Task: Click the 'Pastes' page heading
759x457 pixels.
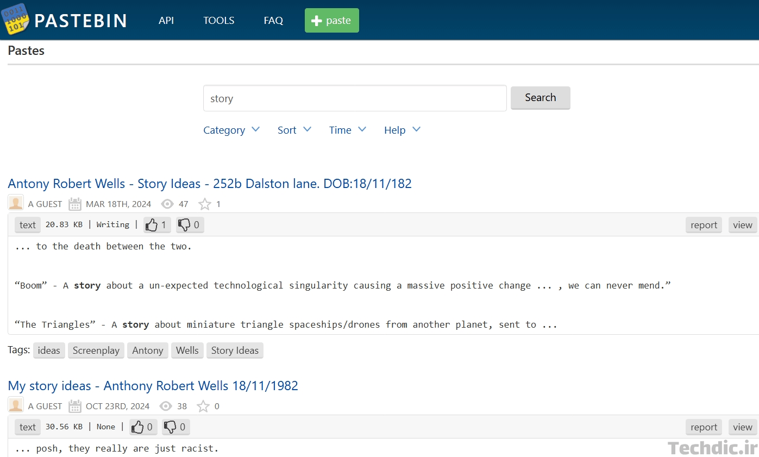Action: pyautogui.click(x=26, y=51)
